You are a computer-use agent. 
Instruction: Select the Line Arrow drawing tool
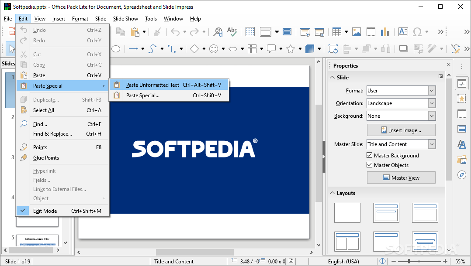click(133, 48)
